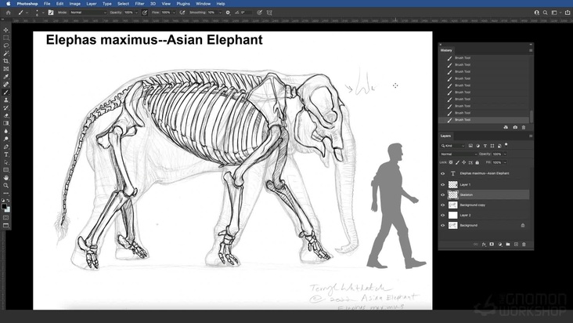The width and height of the screenshot is (573, 323).
Task: Select the Background copy layer thumbnail
Action: point(452,205)
